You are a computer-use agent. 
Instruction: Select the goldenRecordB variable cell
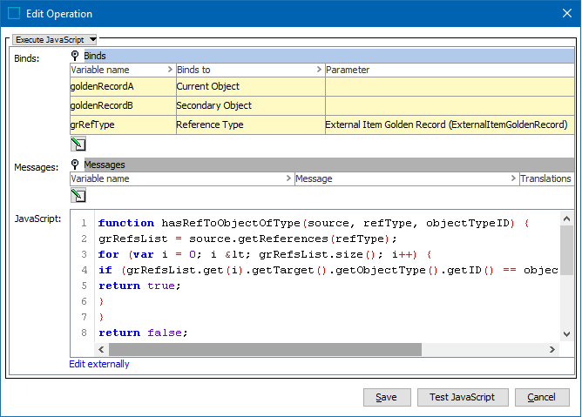[122, 105]
